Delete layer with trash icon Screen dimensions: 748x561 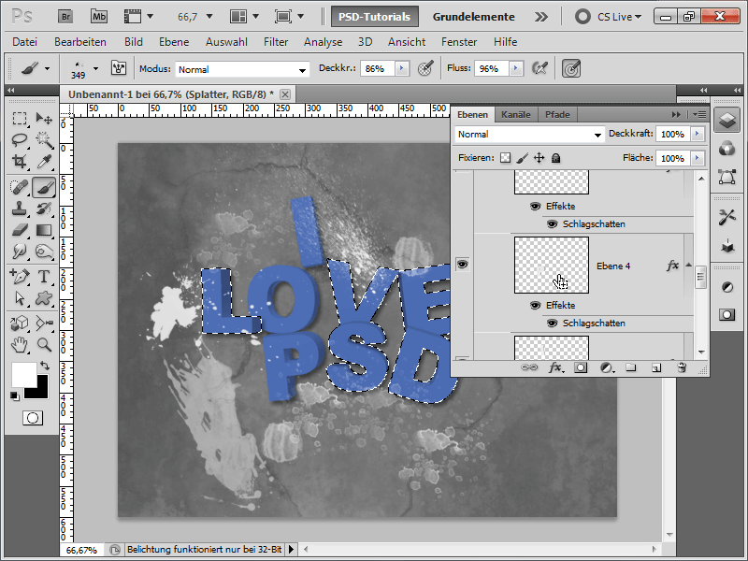click(682, 367)
